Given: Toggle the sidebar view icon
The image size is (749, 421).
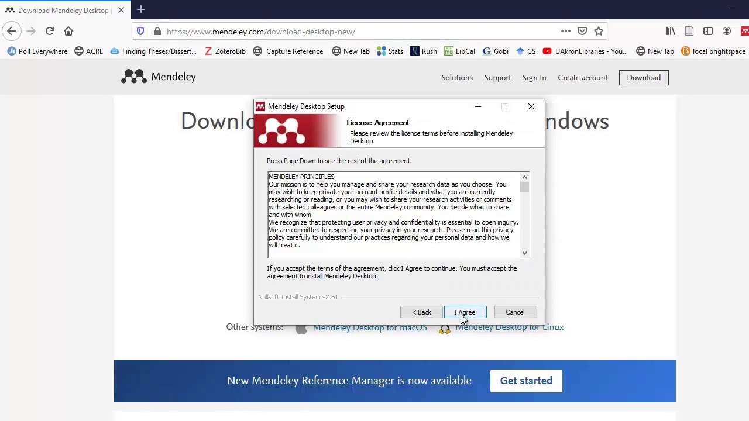Looking at the screenshot, I should coord(708,32).
